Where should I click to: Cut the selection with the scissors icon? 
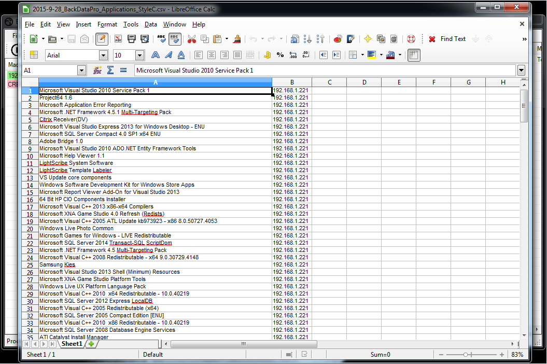point(191,39)
